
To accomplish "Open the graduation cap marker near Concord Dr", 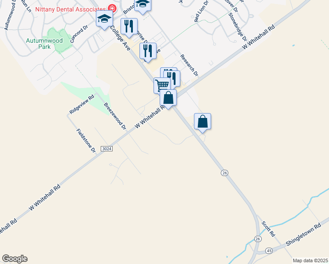I will point(105,19).
